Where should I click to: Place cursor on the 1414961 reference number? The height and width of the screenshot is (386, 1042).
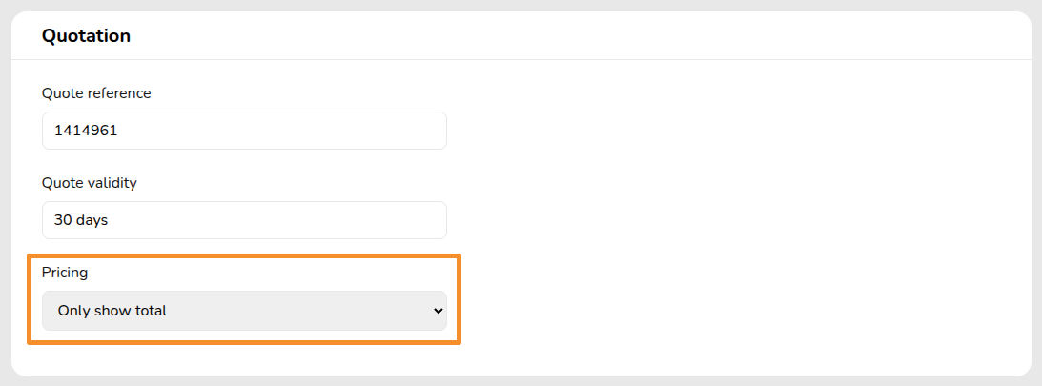click(x=86, y=131)
